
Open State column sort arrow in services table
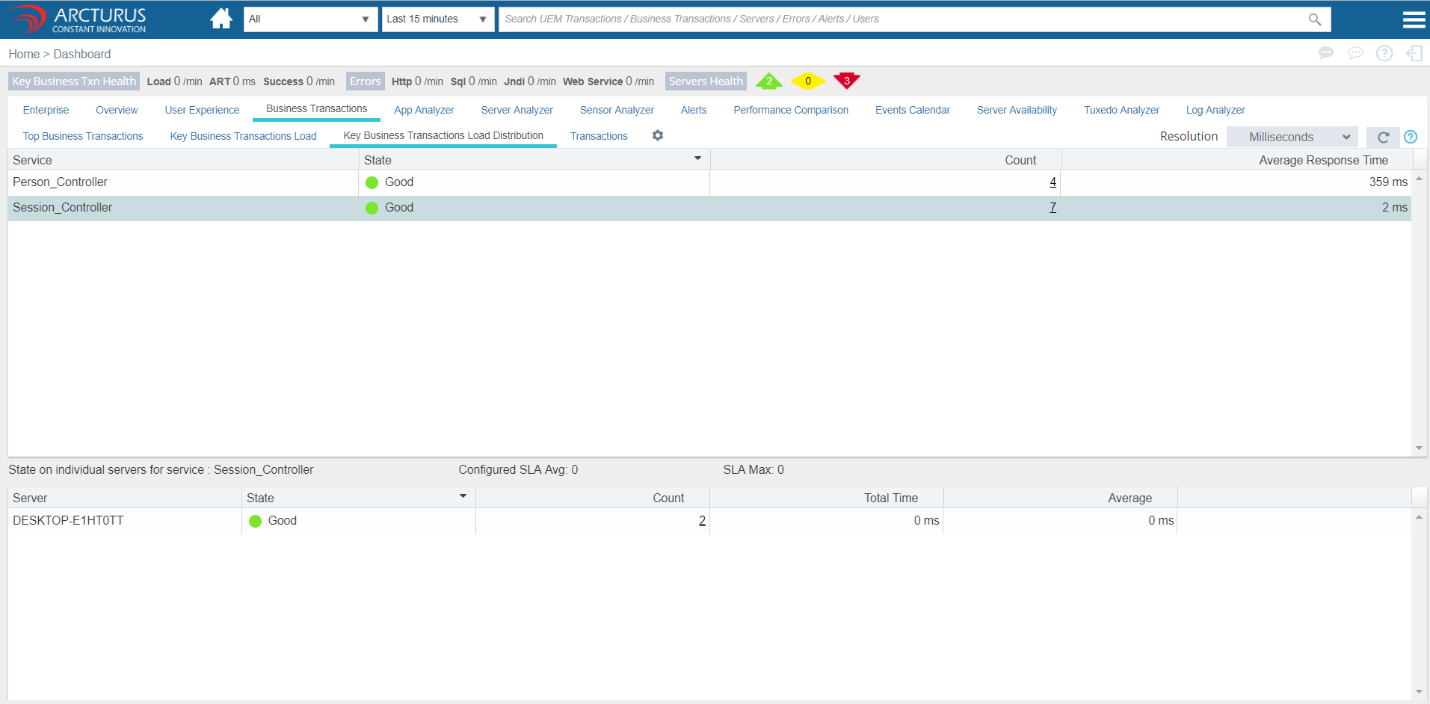[697, 158]
